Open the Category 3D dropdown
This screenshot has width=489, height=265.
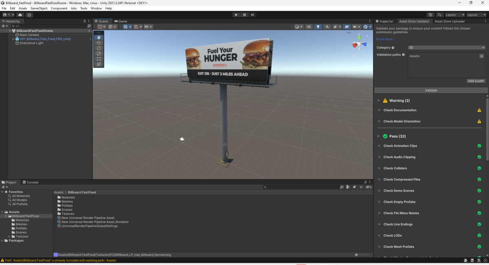[x=446, y=48]
